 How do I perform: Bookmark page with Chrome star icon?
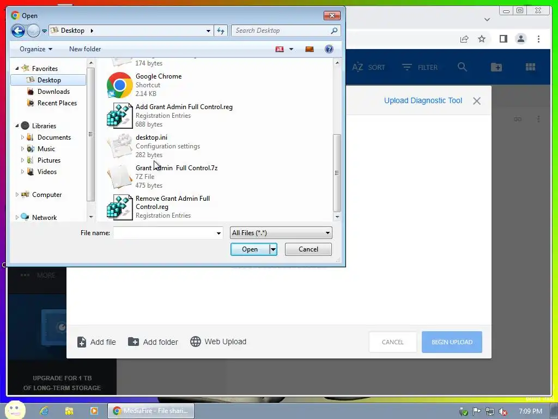coord(482,39)
